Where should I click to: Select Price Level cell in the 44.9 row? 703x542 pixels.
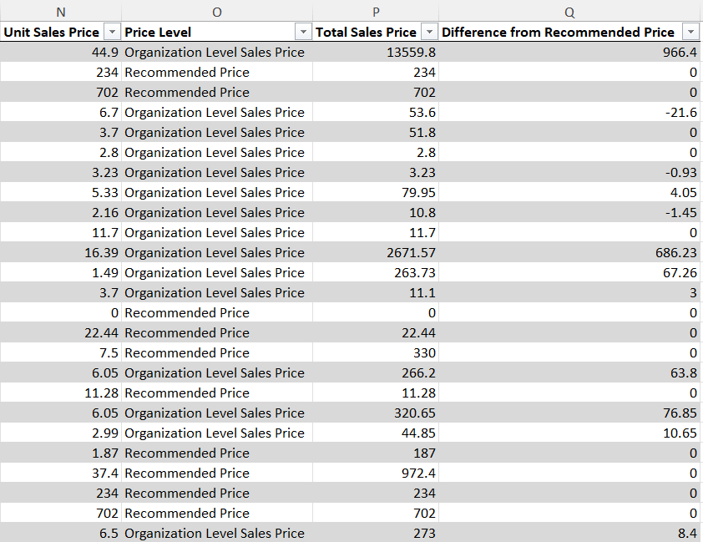tap(217, 53)
